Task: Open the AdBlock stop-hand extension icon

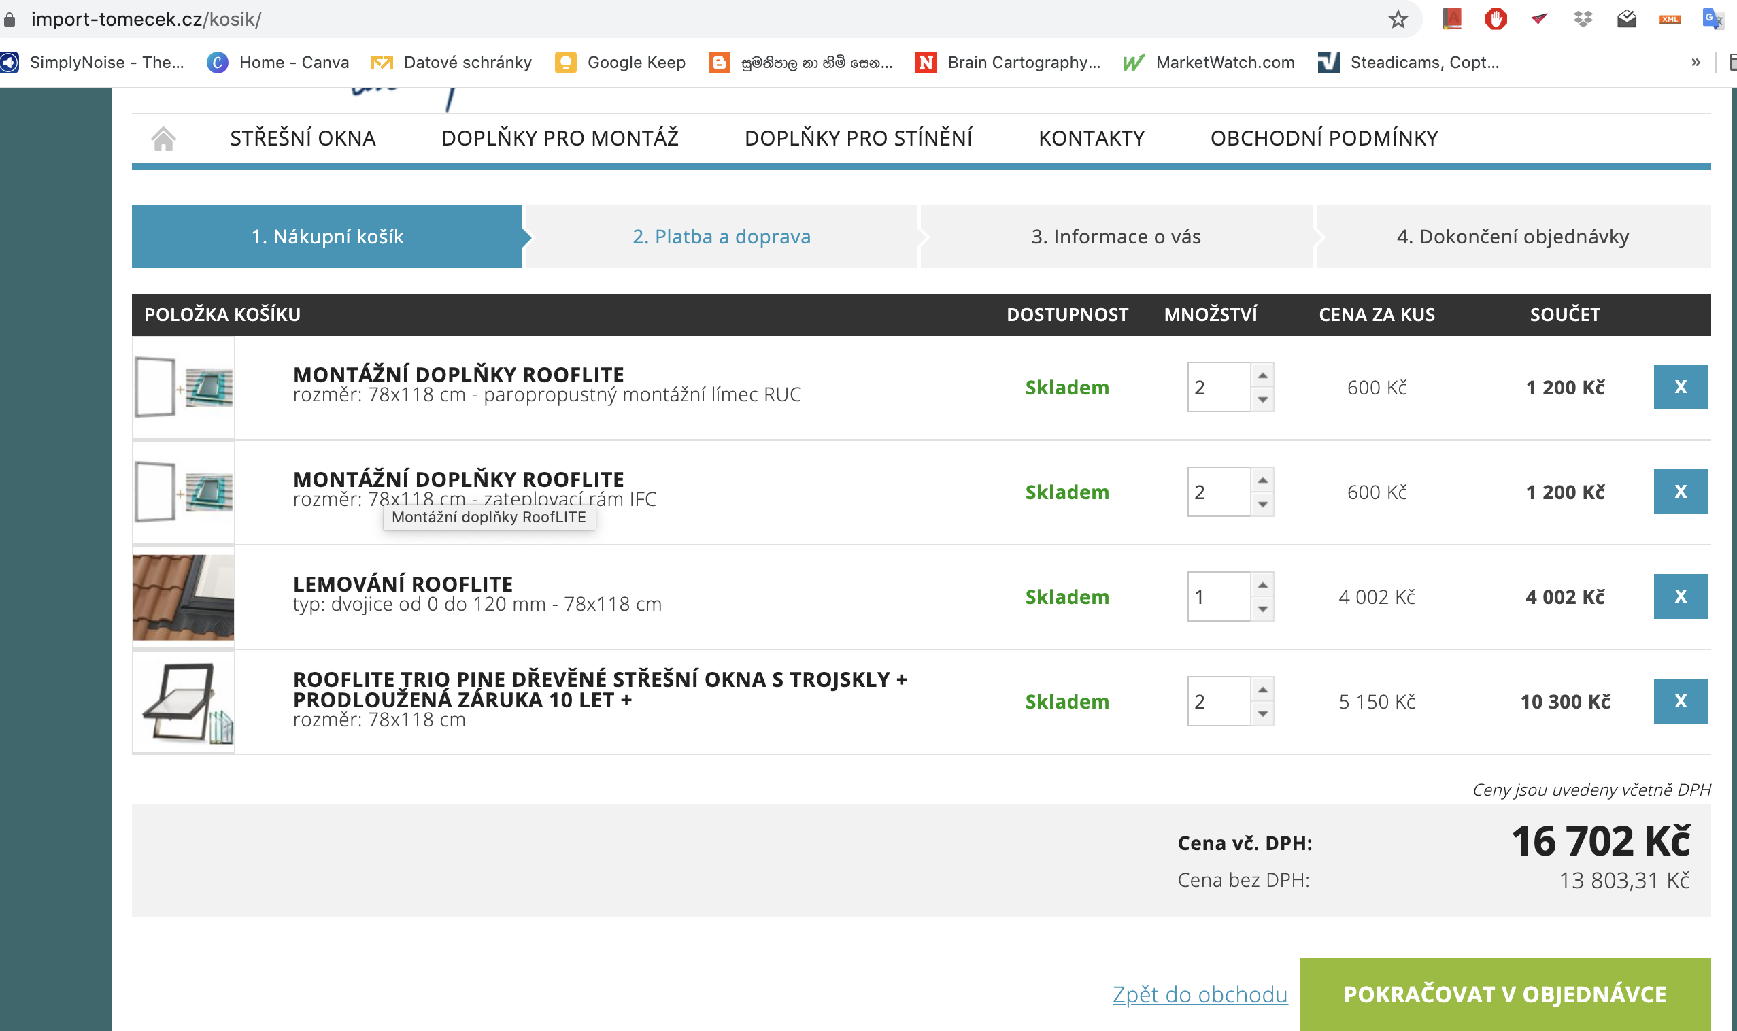Action: (x=1496, y=19)
